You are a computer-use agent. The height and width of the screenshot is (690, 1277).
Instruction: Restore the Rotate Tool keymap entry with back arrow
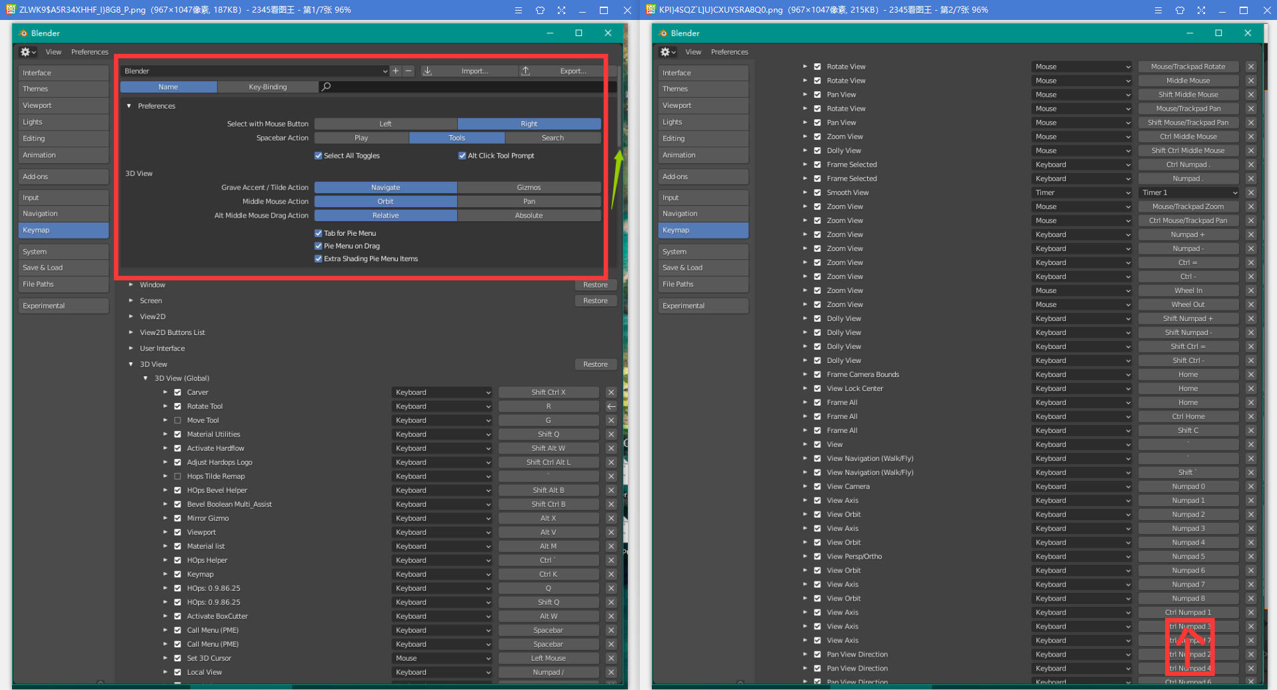(x=611, y=406)
